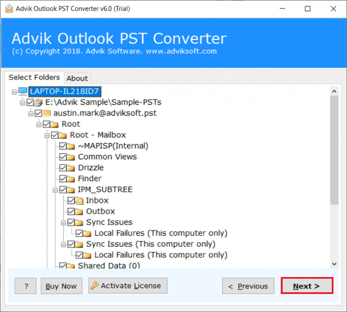Click the folder icon next to ~MAPISP(Internal)
Screen dimensions: 347x312
click(x=71, y=146)
